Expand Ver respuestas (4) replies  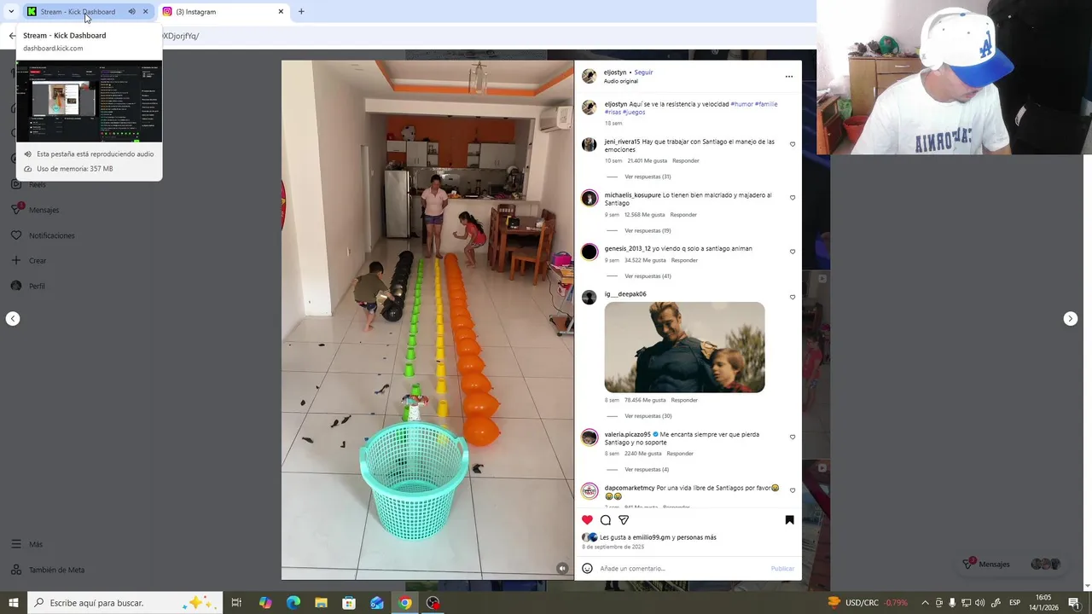[647, 470]
